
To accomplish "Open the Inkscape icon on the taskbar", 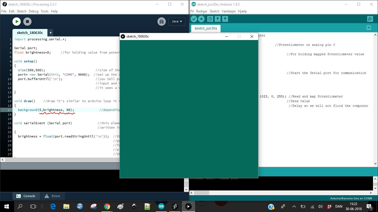I will (x=134, y=206).
